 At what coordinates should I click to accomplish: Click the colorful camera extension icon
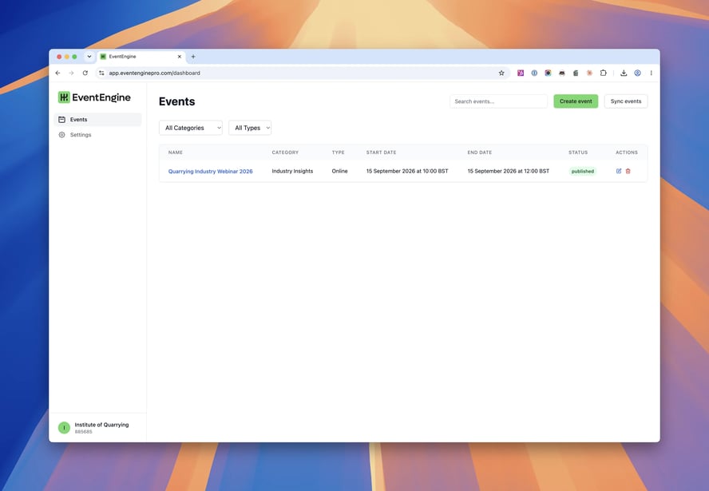[548, 73]
